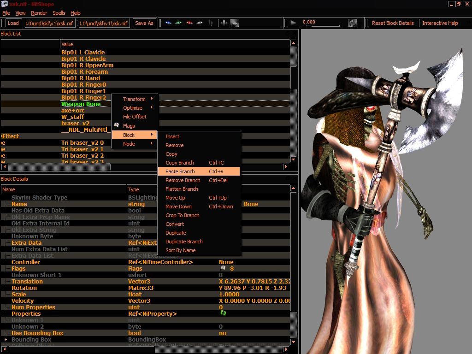Select Convert in the Block submenu

pos(199,224)
